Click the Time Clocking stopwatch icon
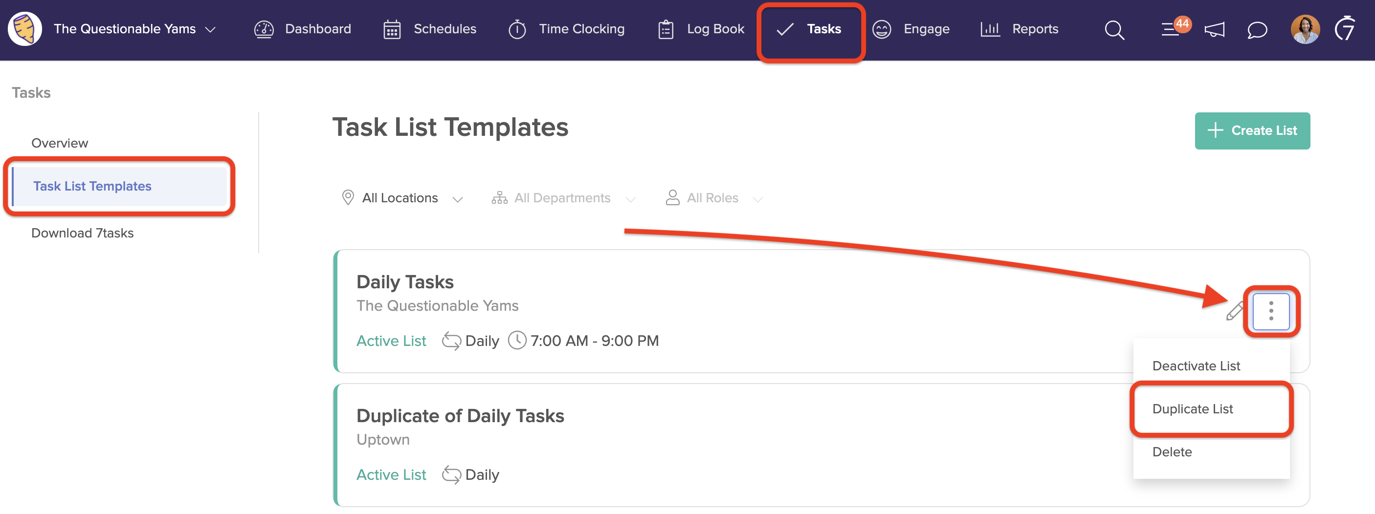 tap(517, 29)
